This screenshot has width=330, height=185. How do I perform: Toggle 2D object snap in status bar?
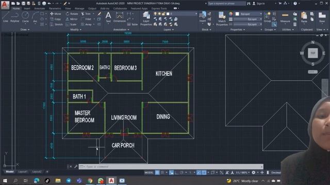(204, 173)
